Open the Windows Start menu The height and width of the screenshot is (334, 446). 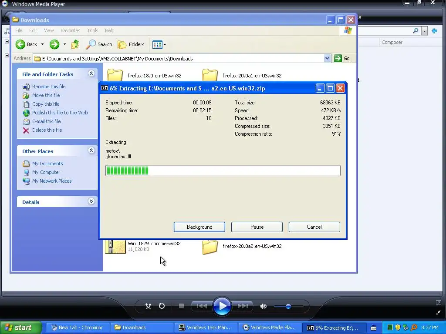pos(20,327)
